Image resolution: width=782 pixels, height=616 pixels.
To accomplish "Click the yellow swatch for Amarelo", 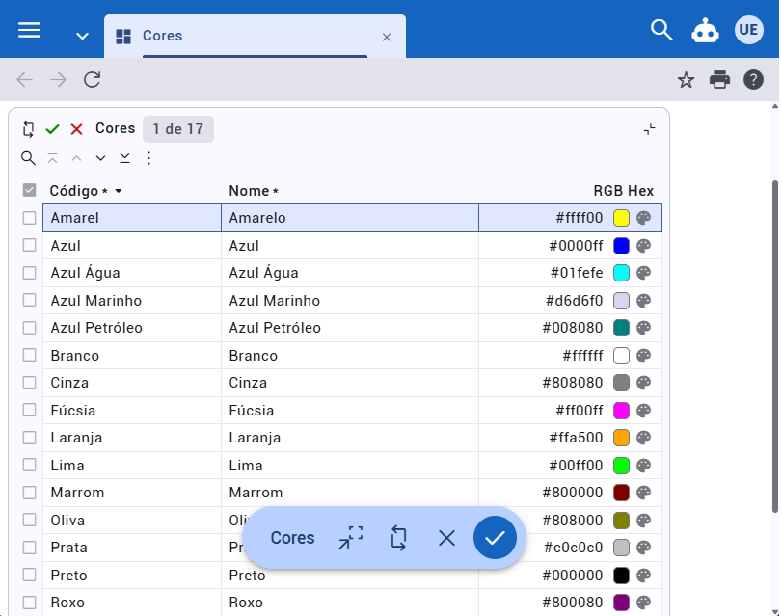I will (621, 218).
